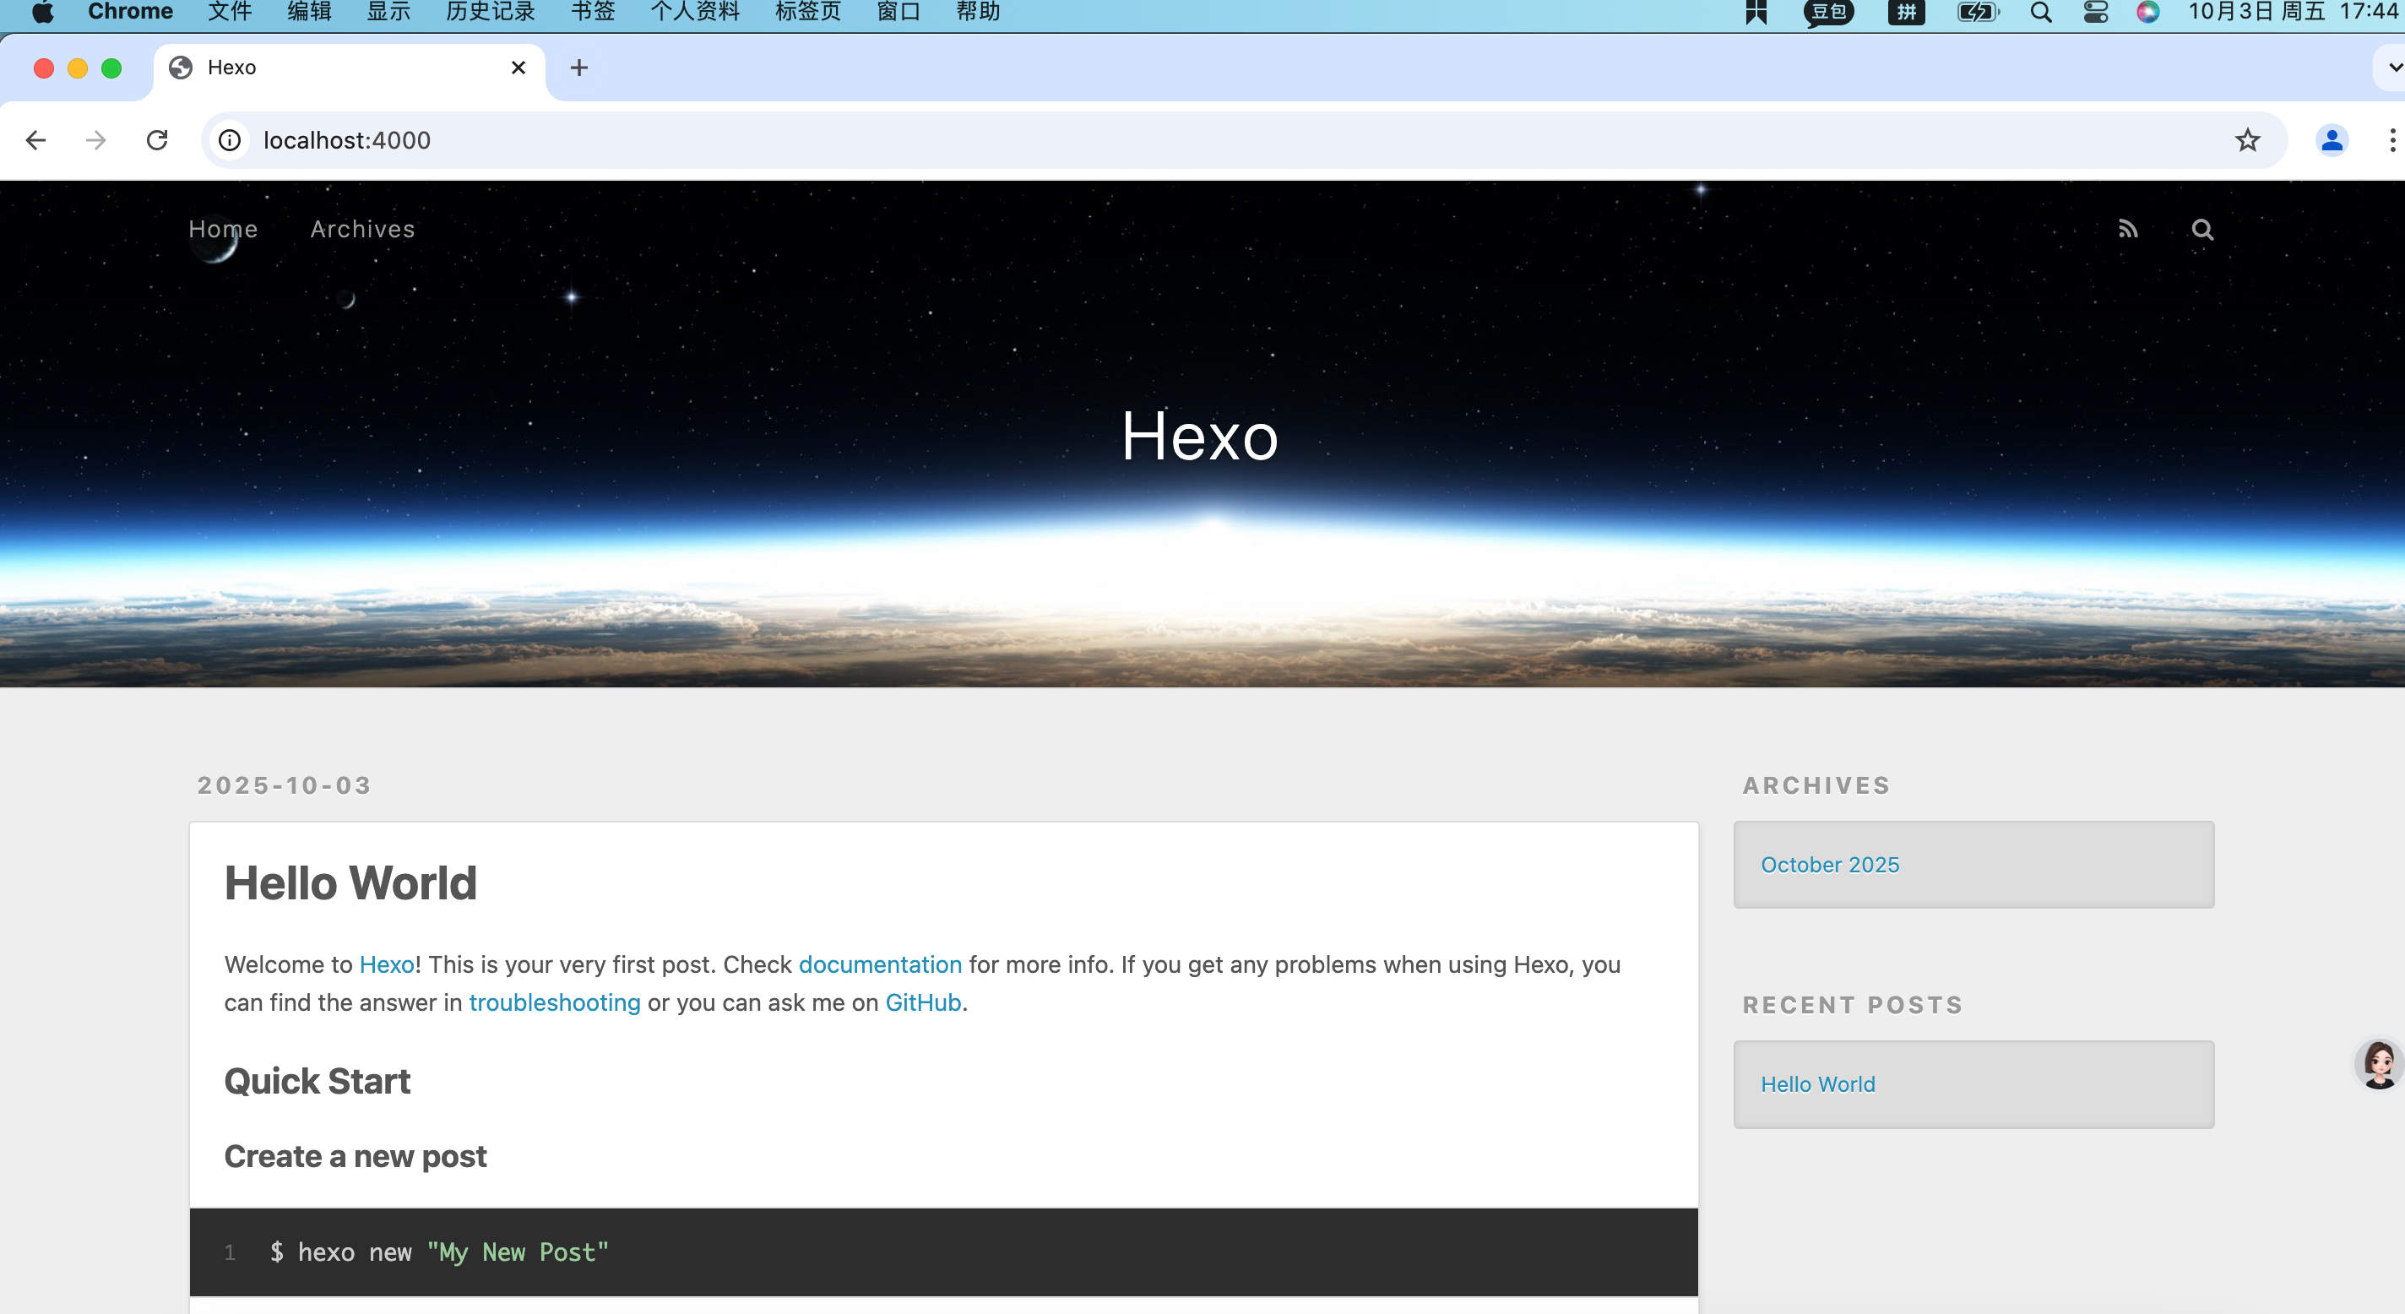Screen dimensions: 2405x1314
Task: Reload the page with refresh icon
Action: [x=157, y=140]
